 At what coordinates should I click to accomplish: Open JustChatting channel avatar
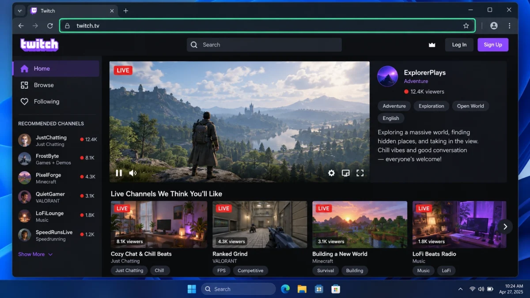(x=24, y=140)
